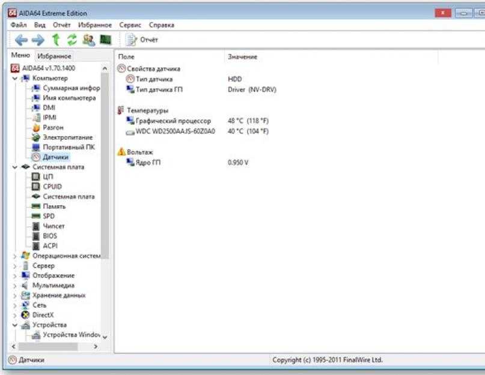Click horizontal scrollbar left arrow in tree

pyautogui.click(x=14, y=347)
